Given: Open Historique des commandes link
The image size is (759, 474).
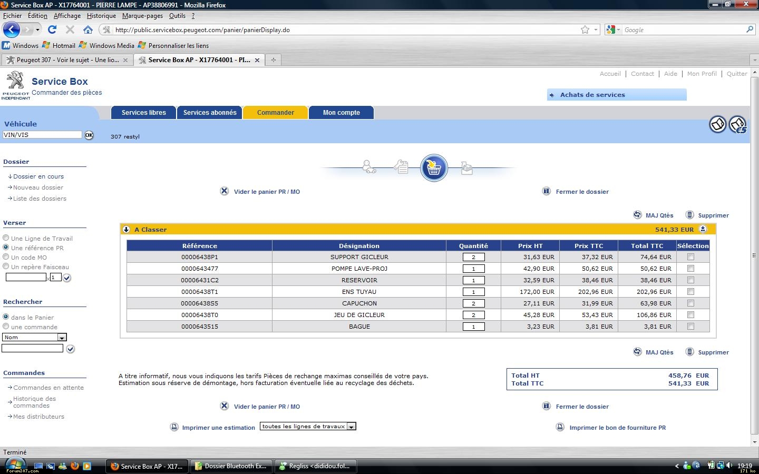Looking at the screenshot, I should point(34,402).
